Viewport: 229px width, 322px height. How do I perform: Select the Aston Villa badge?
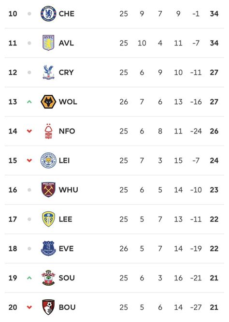click(x=48, y=43)
